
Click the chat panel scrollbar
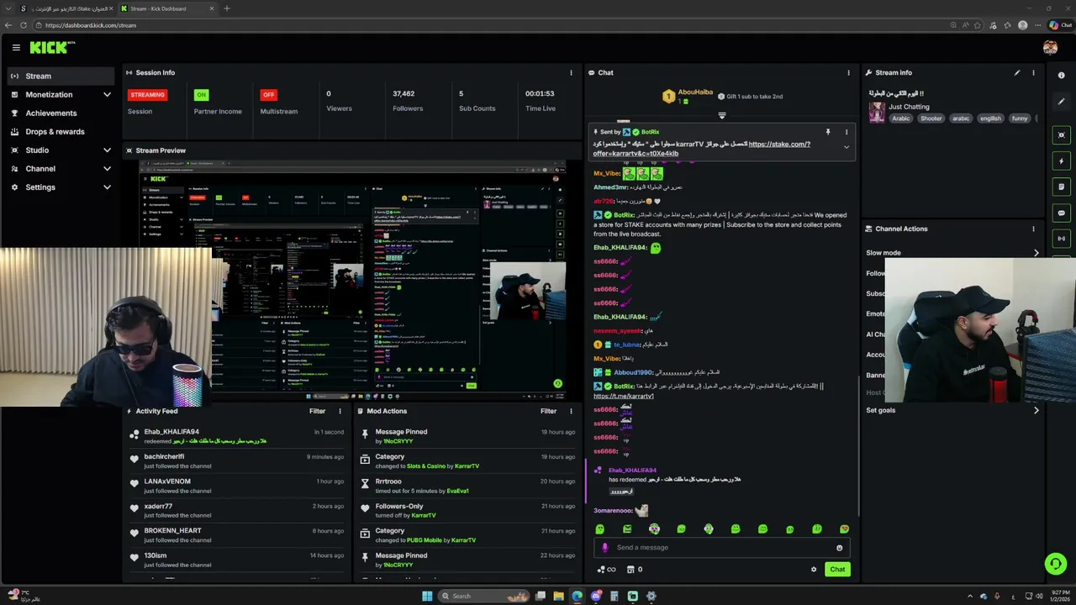pyautogui.click(x=858, y=445)
